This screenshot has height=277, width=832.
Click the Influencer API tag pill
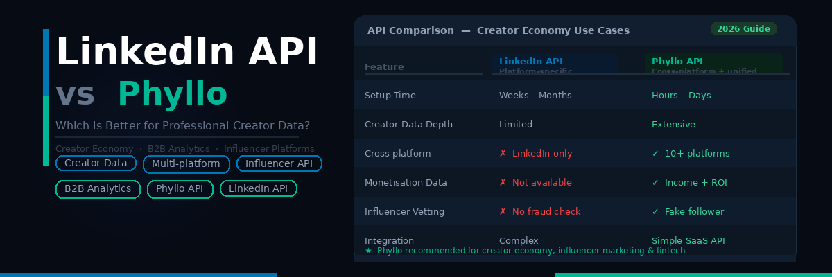(x=279, y=164)
